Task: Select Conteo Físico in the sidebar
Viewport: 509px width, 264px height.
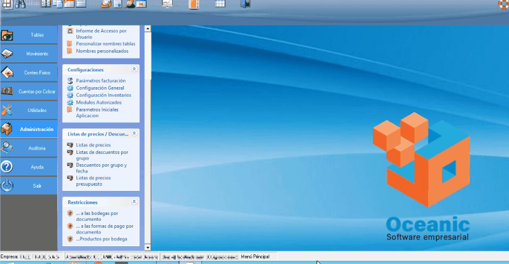Action: [x=29, y=73]
